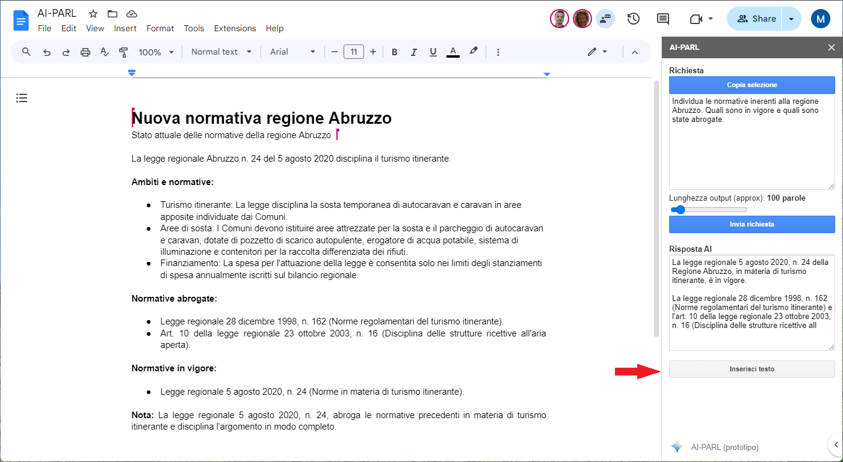Open version history clock icon
The height and width of the screenshot is (462, 843).
[633, 19]
